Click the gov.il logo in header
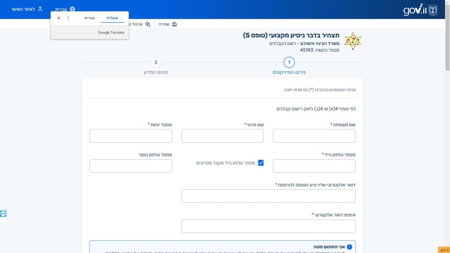 tap(415, 10)
